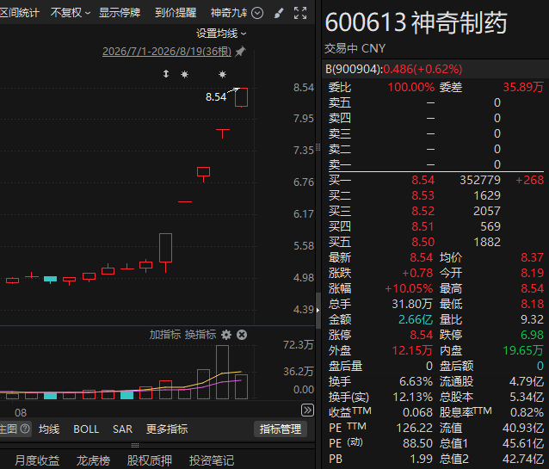
Task: Click 买二 bid price 8.53
Action: click(x=423, y=195)
